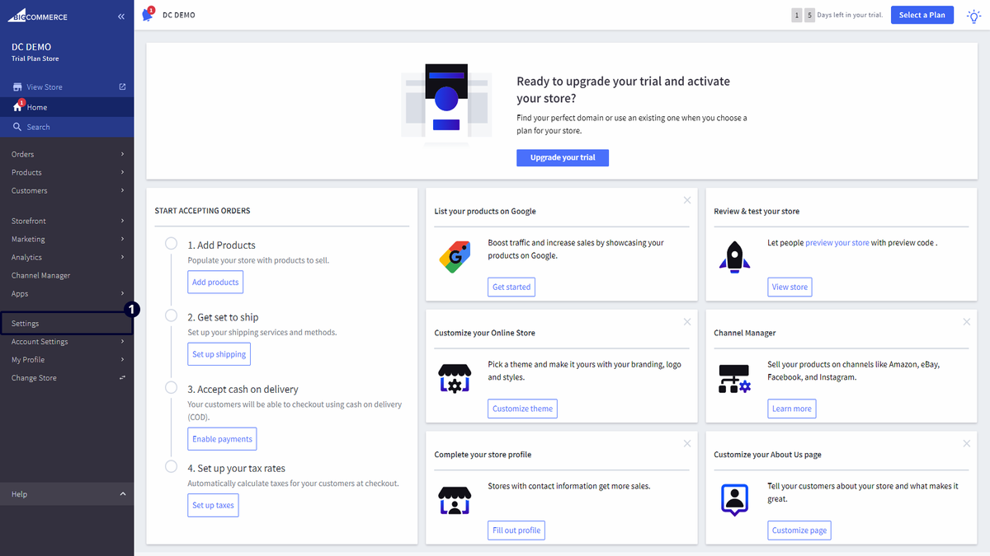
Task: Open the preview your store link
Action: (x=837, y=243)
